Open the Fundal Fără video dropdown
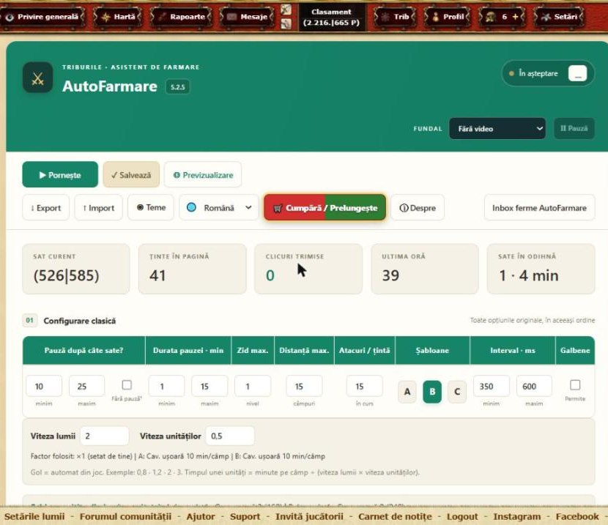This screenshot has width=608, height=525. (x=497, y=129)
